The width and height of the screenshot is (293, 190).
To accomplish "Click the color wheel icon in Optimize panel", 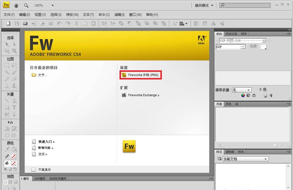I will (x=243, y=95).
